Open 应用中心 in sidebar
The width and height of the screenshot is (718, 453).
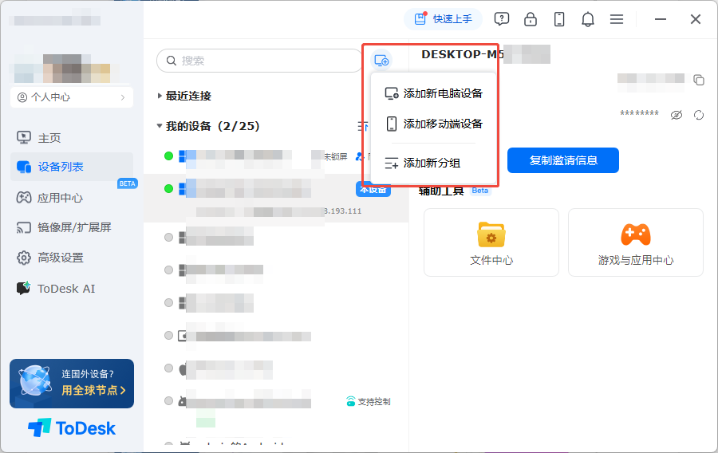72,198
